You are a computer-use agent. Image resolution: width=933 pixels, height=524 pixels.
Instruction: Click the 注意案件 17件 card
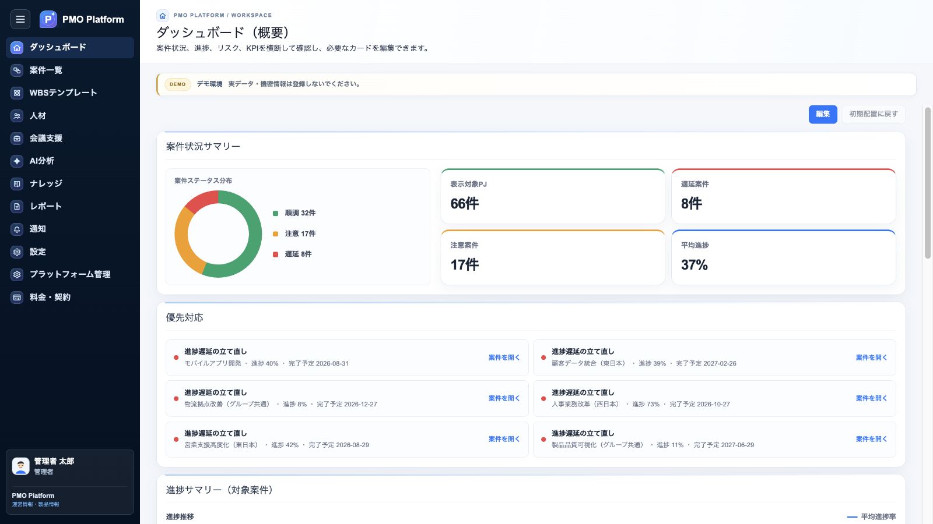pos(553,257)
